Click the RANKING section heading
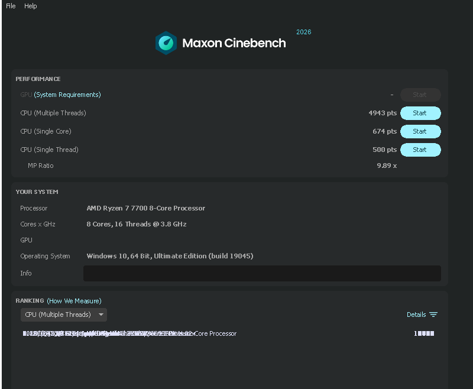 30,301
